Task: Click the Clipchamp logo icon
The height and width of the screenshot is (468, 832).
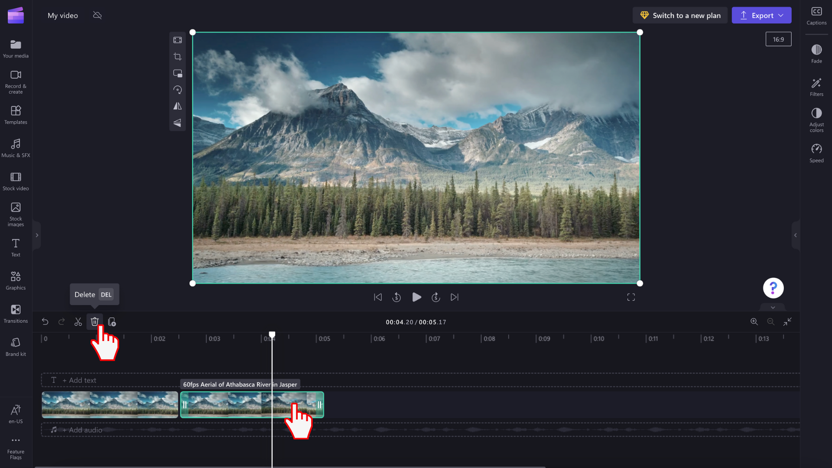Action: 16,15
